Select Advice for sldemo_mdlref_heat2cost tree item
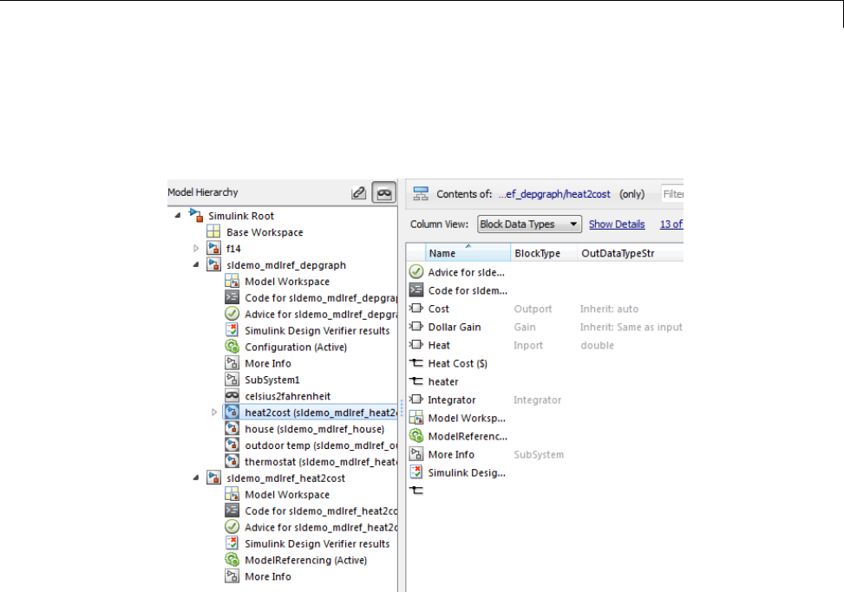Image resolution: width=844 pixels, height=592 pixels. pos(321,528)
